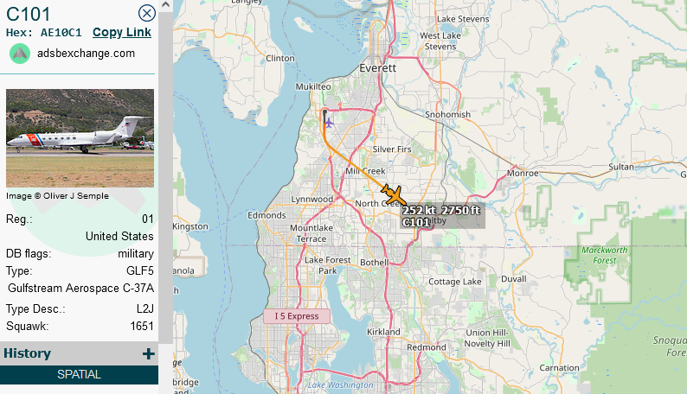Click the Lake Stevens label on map
The width and height of the screenshot is (687, 394).
463,19
